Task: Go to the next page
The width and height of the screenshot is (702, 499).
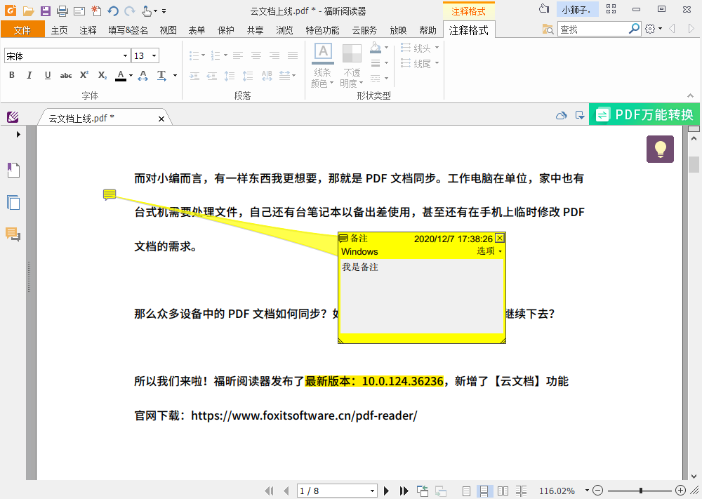Action: pos(386,491)
